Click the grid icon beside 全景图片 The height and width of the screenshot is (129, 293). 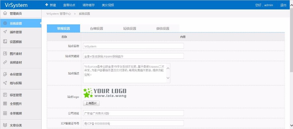click(x=5, y=104)
